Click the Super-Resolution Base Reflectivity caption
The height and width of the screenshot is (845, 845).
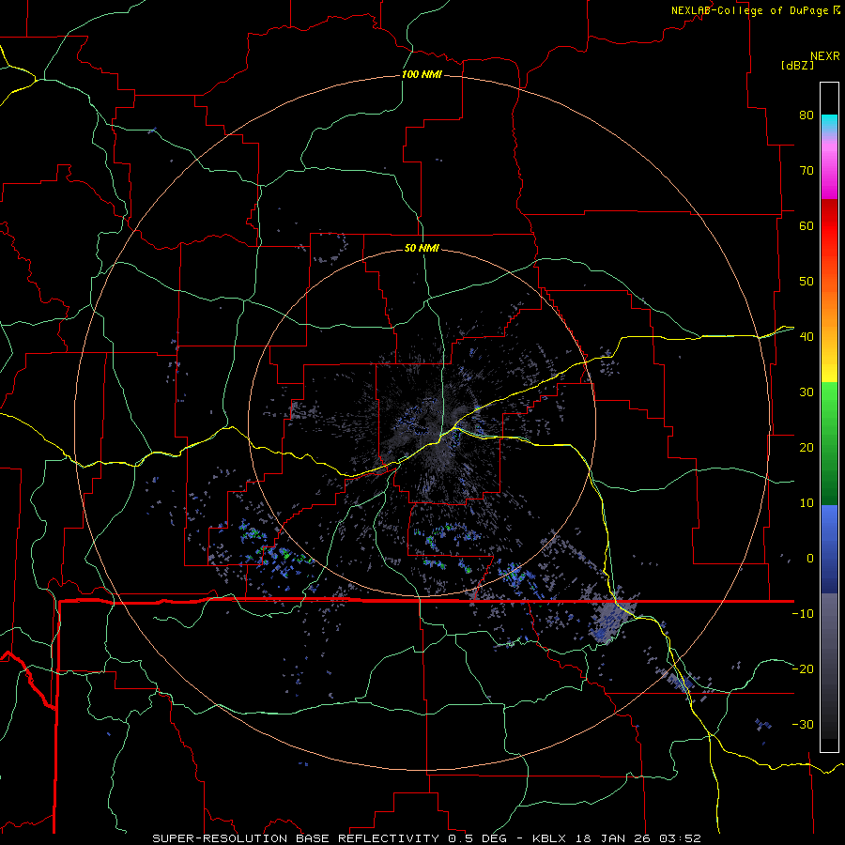click(427, 838)
